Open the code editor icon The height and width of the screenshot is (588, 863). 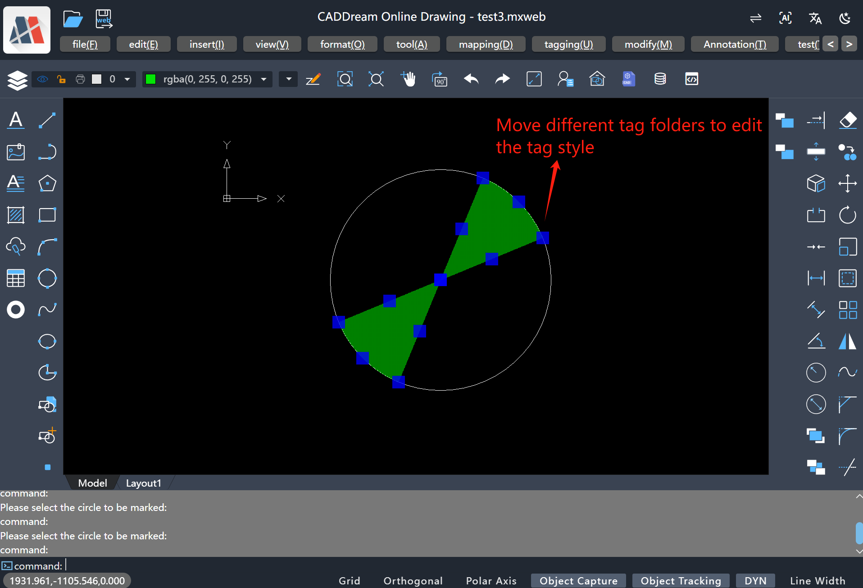[x=692, y=79]
